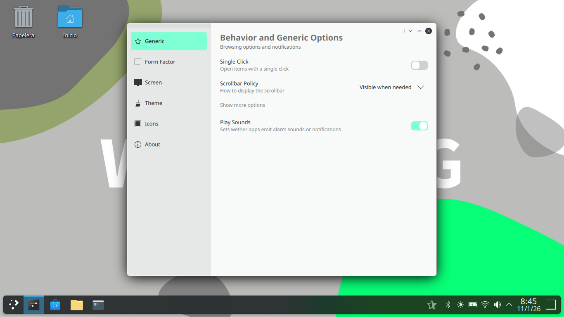The width and height of the screenshot is (564, 317).
Task: Open the Wi-Fi network icon in tray
Action: [x=485, y=305]
